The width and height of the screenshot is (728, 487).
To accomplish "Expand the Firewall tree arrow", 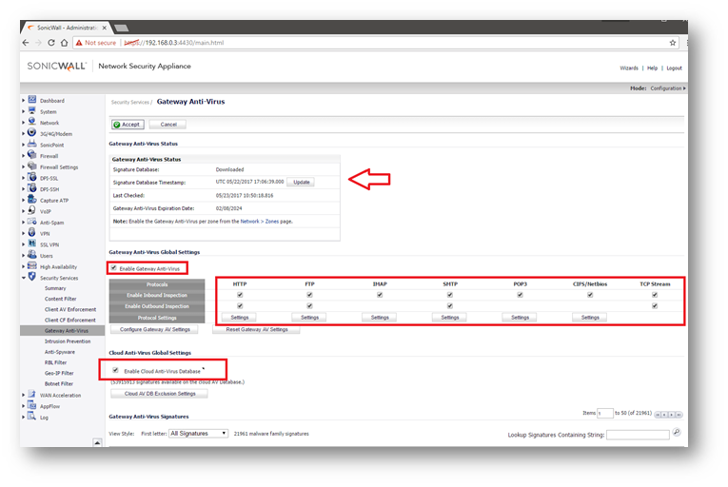I will [x=23, y=156].
